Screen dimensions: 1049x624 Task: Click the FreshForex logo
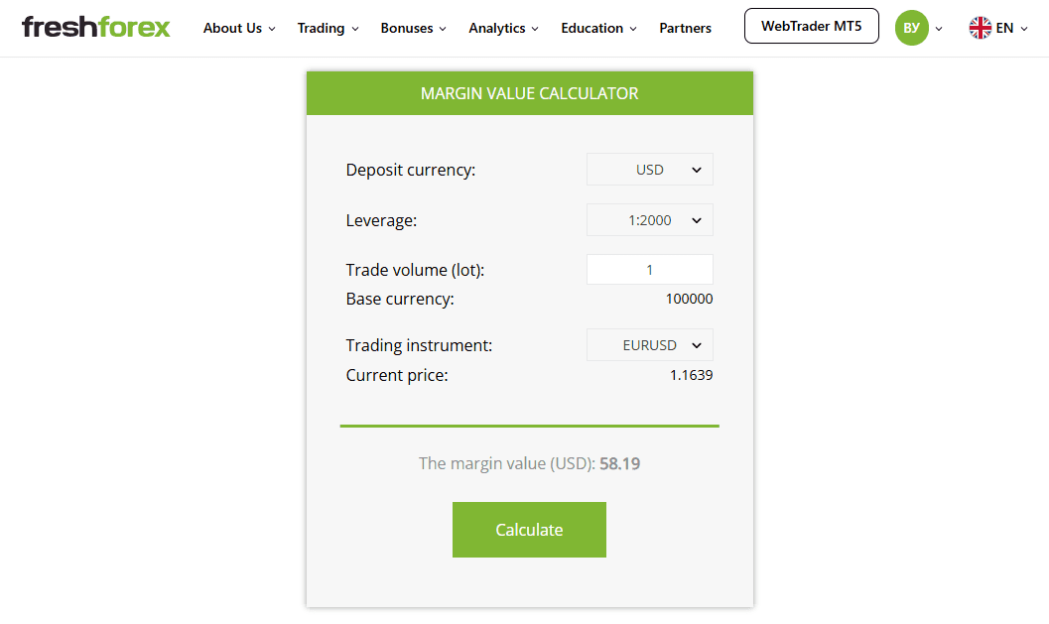coord(95,27)
